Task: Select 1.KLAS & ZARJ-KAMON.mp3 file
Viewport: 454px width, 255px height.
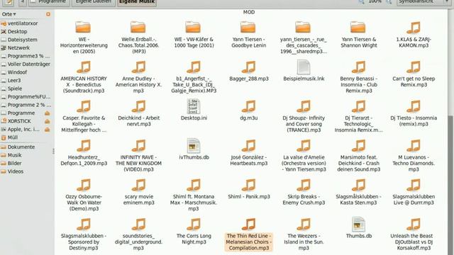Action: (414, 35)
